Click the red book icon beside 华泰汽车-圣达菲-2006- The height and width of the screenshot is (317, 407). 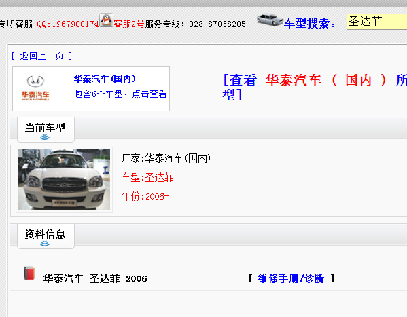[29, 273]
